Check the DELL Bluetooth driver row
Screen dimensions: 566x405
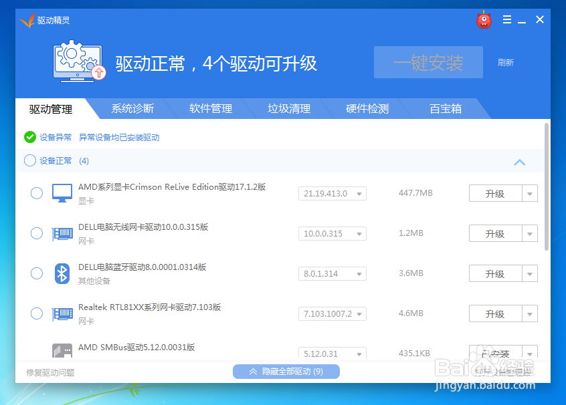tap(36, 273)
